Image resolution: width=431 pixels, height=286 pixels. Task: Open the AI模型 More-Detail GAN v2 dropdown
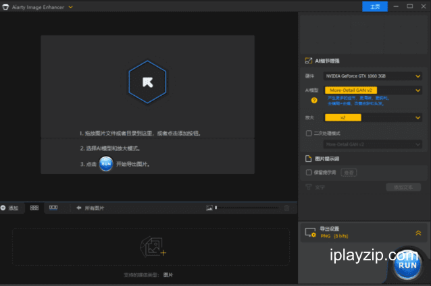372,90
